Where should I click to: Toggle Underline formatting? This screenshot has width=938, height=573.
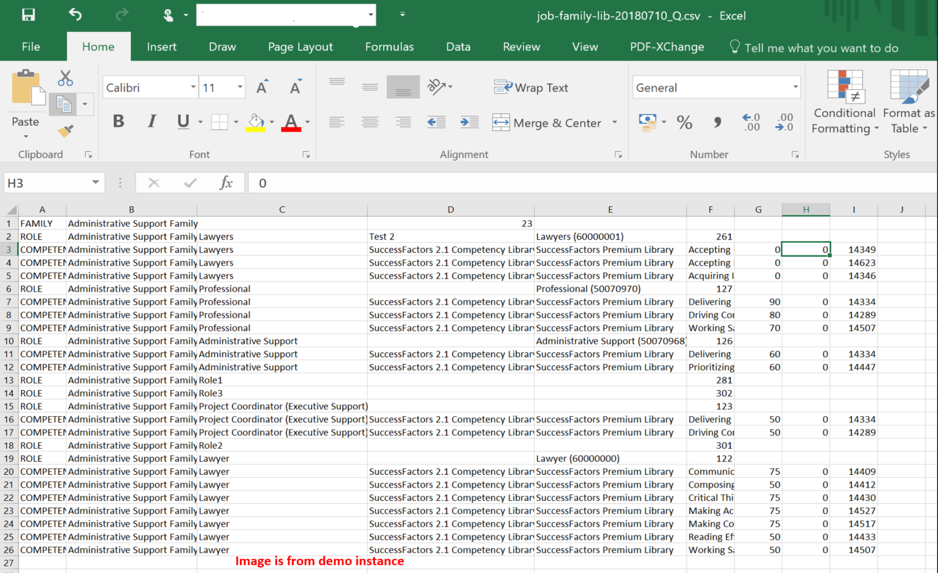183,121
